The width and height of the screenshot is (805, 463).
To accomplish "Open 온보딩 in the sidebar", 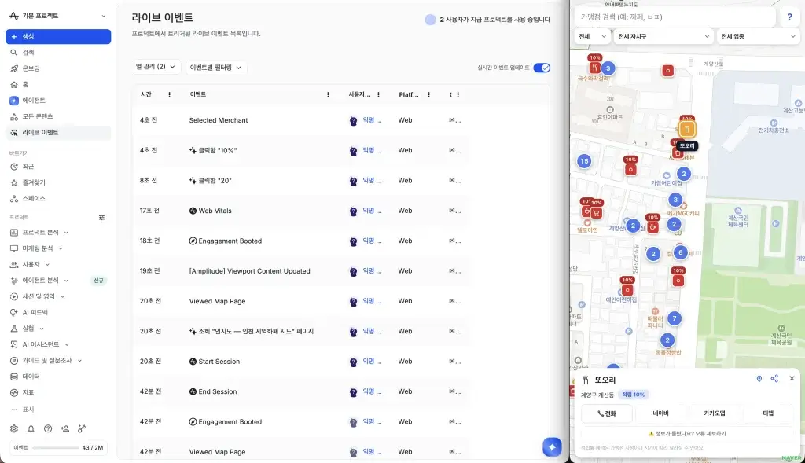I will click(x=58, y=68).
